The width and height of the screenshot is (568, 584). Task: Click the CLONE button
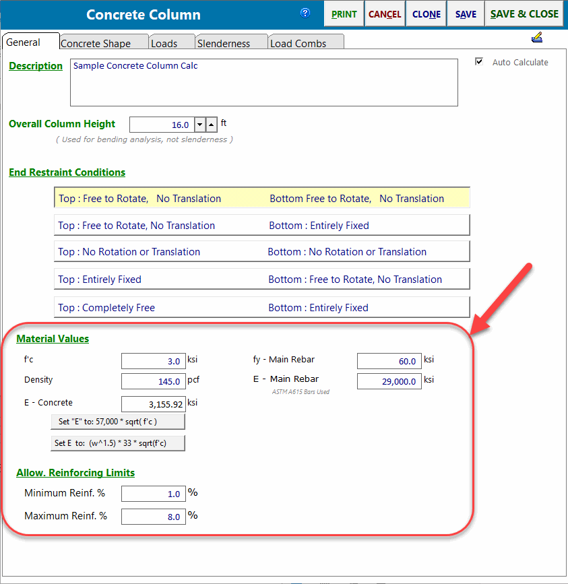[x=426, y=14]
